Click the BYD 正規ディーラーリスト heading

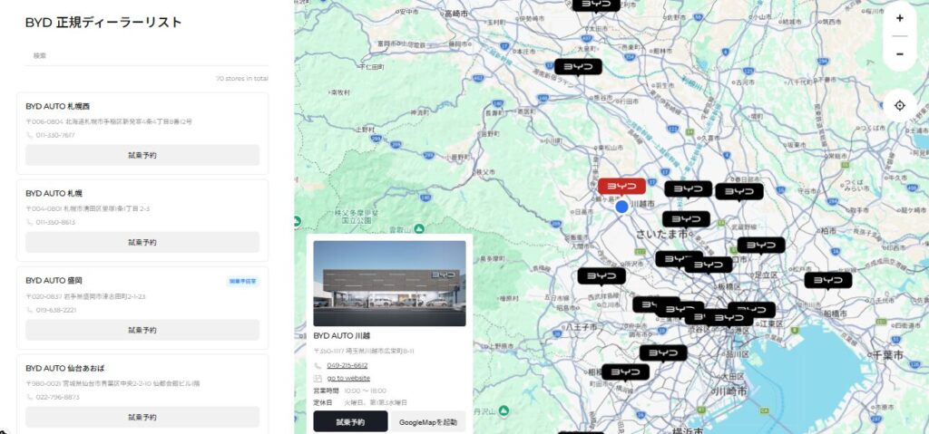tap(103, 23)
